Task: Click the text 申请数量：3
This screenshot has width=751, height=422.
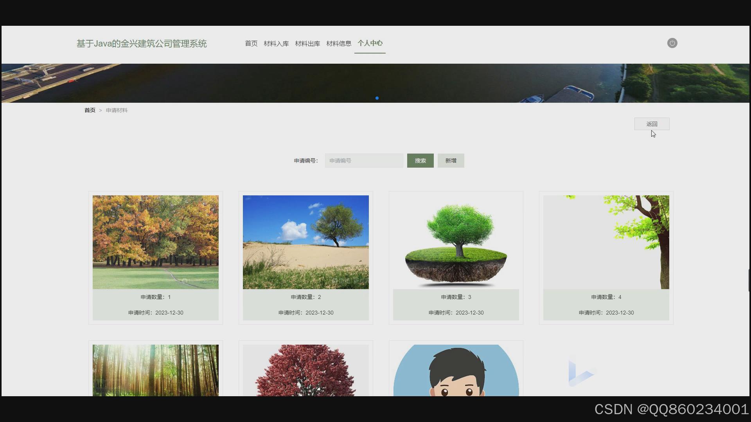Action: click(x=456, y=297)
